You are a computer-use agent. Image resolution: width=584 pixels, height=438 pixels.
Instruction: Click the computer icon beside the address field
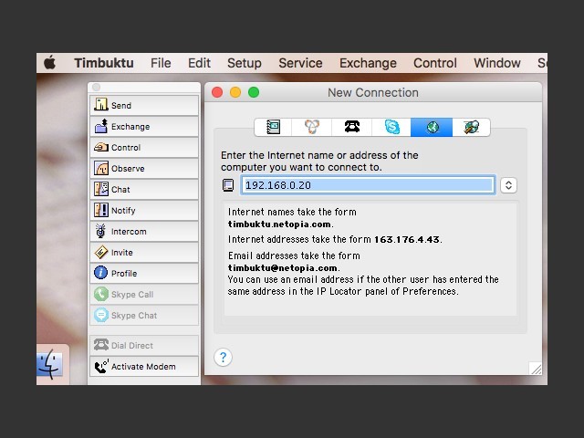pos(228,185)
